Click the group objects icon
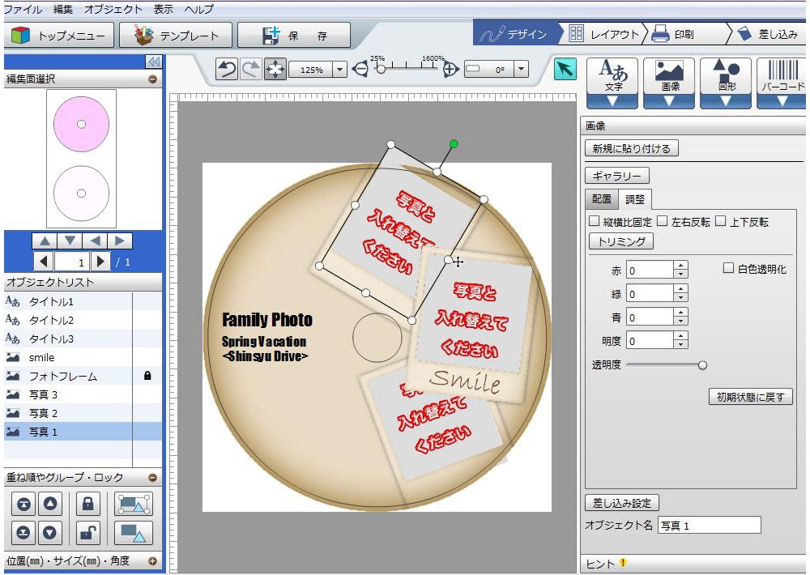The image size is (810, 575). coord(134,504)
